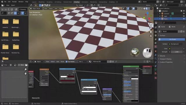Select Camera in the outliner
186x105 pixels.
point(166,14)
